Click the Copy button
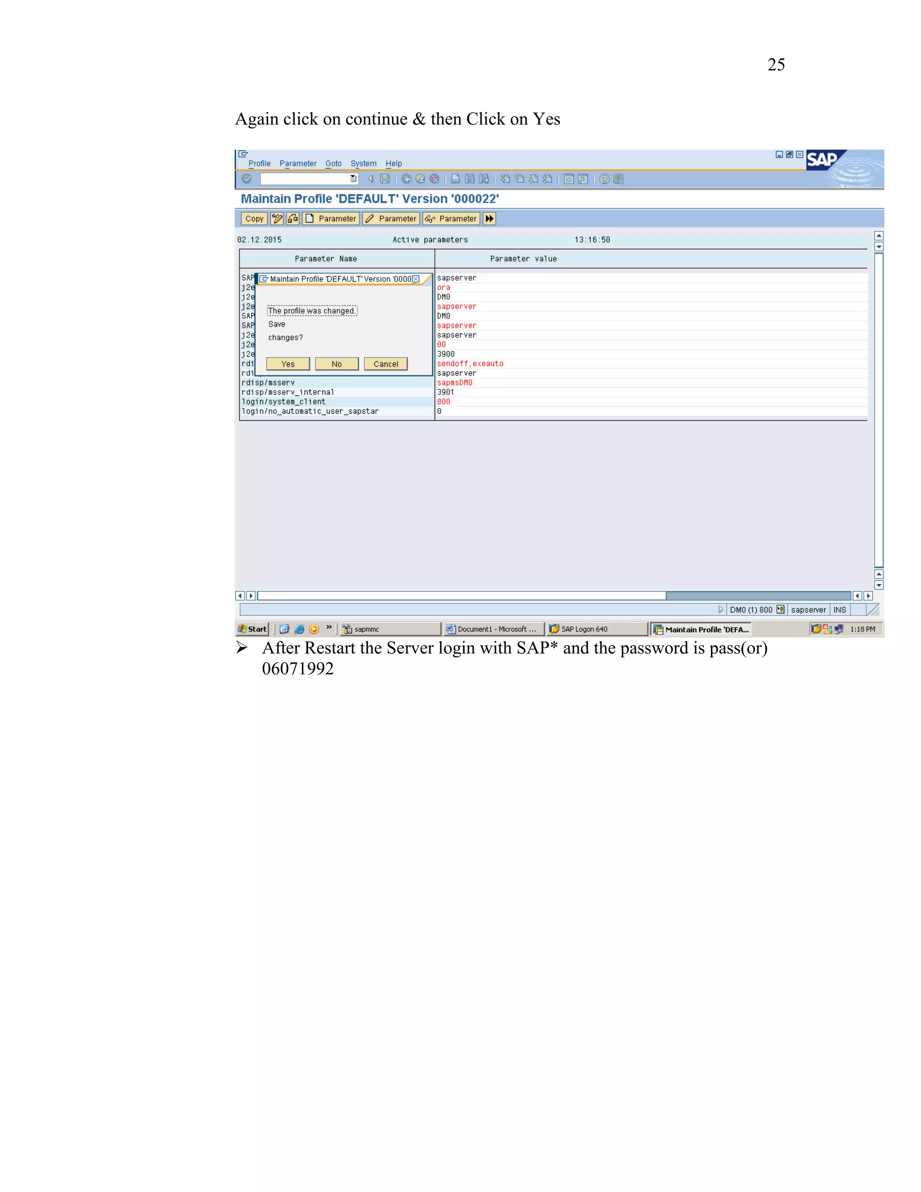Viewport: 921px width, 1192px height. [254, 218]
